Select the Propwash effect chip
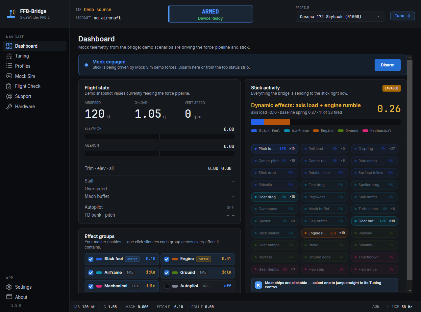Viewport: 421px width, 312px height. click(x=325, y=197)
